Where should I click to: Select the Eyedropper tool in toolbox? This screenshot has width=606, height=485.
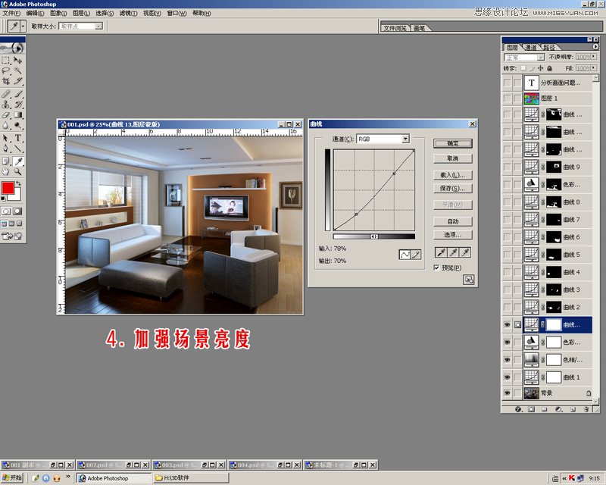pyautogui.click(x=17, y=161)
